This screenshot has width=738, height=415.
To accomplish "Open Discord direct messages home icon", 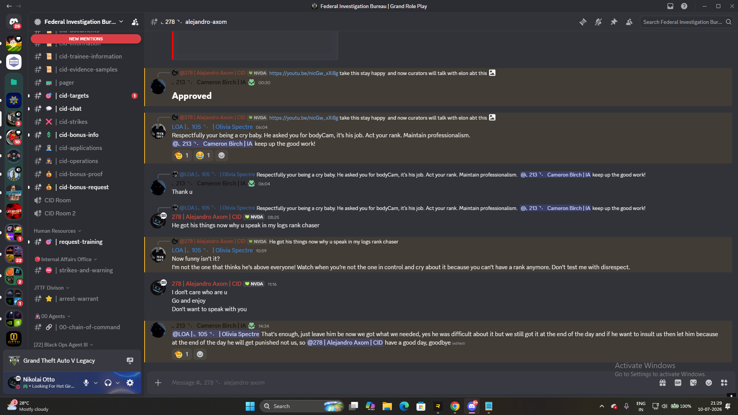I will tap(14, 22).
